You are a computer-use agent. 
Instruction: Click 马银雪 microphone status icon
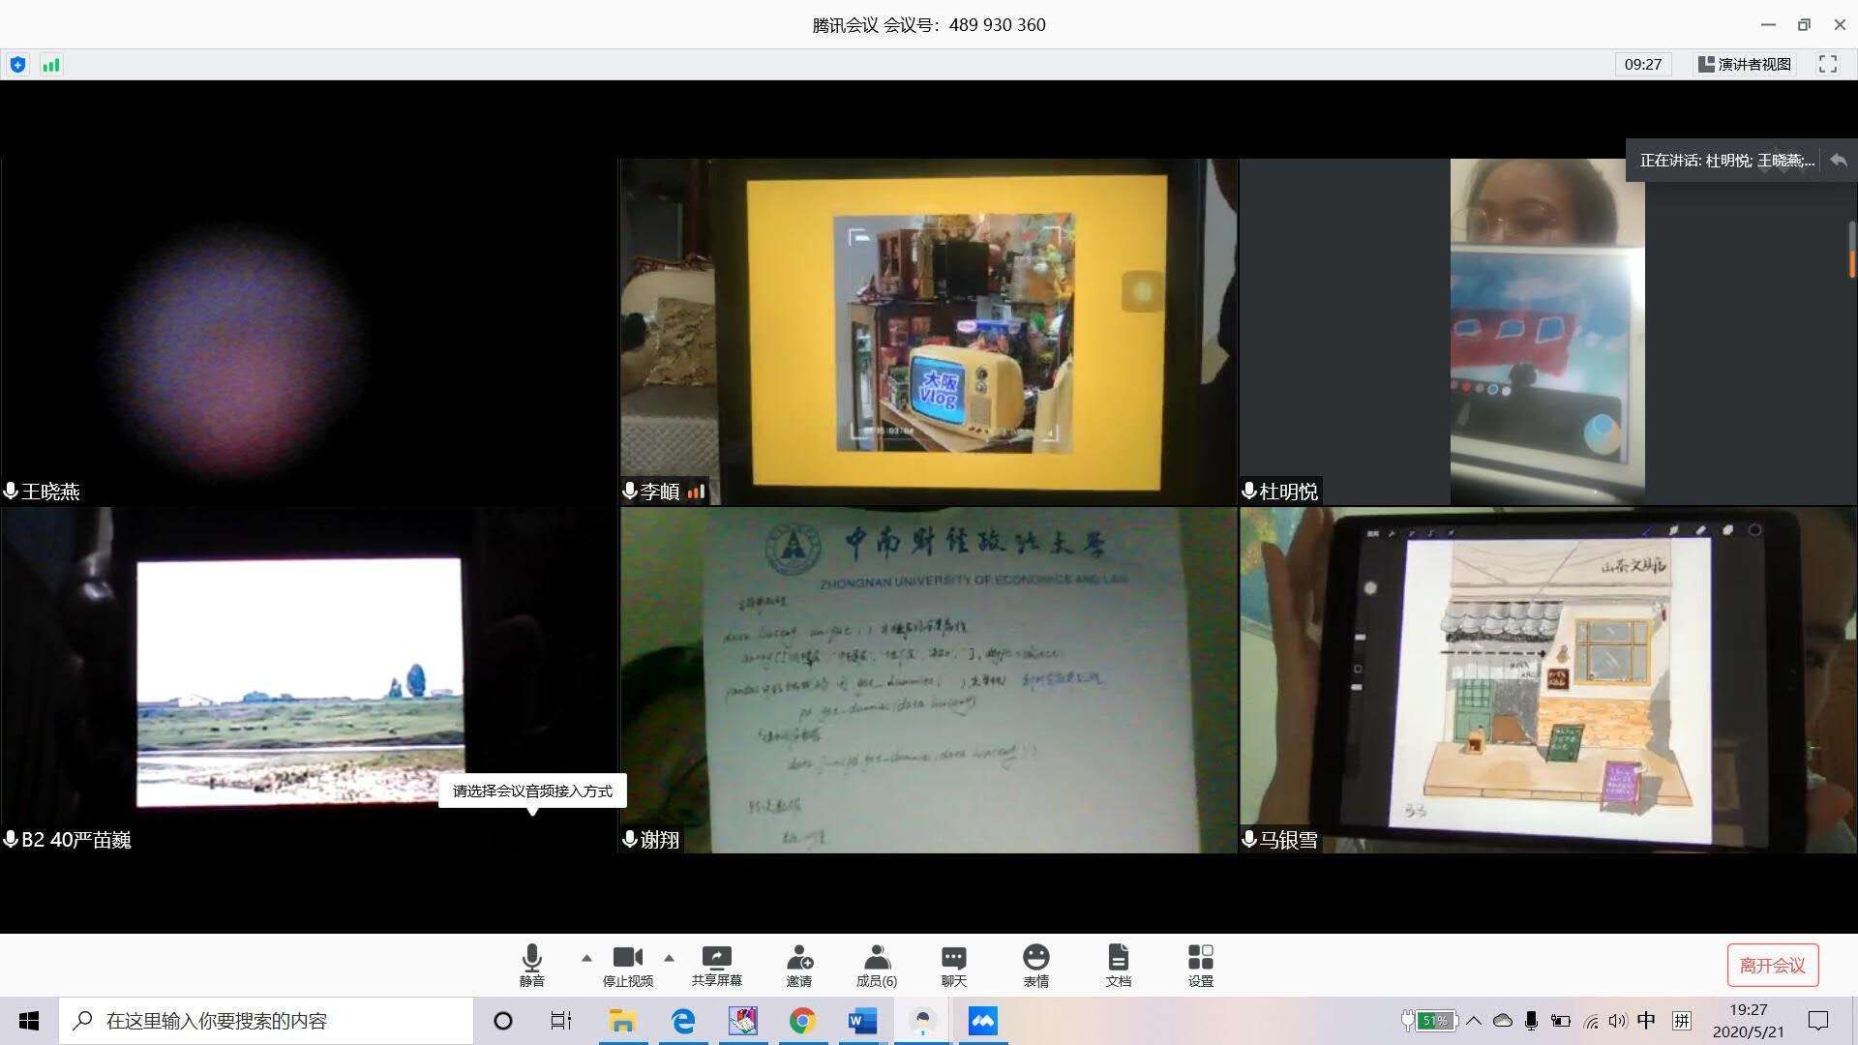click(1249, 840)
